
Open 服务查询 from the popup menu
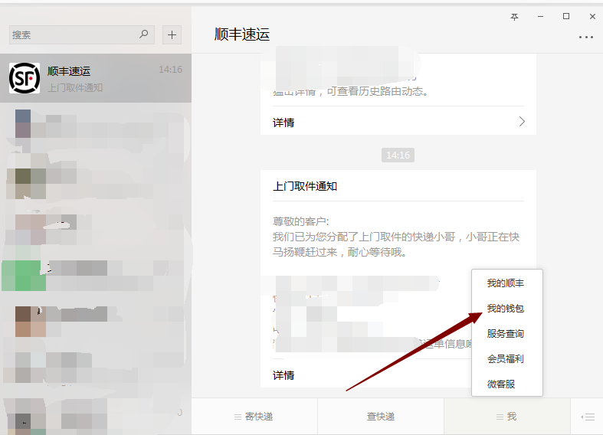[506, 334]
